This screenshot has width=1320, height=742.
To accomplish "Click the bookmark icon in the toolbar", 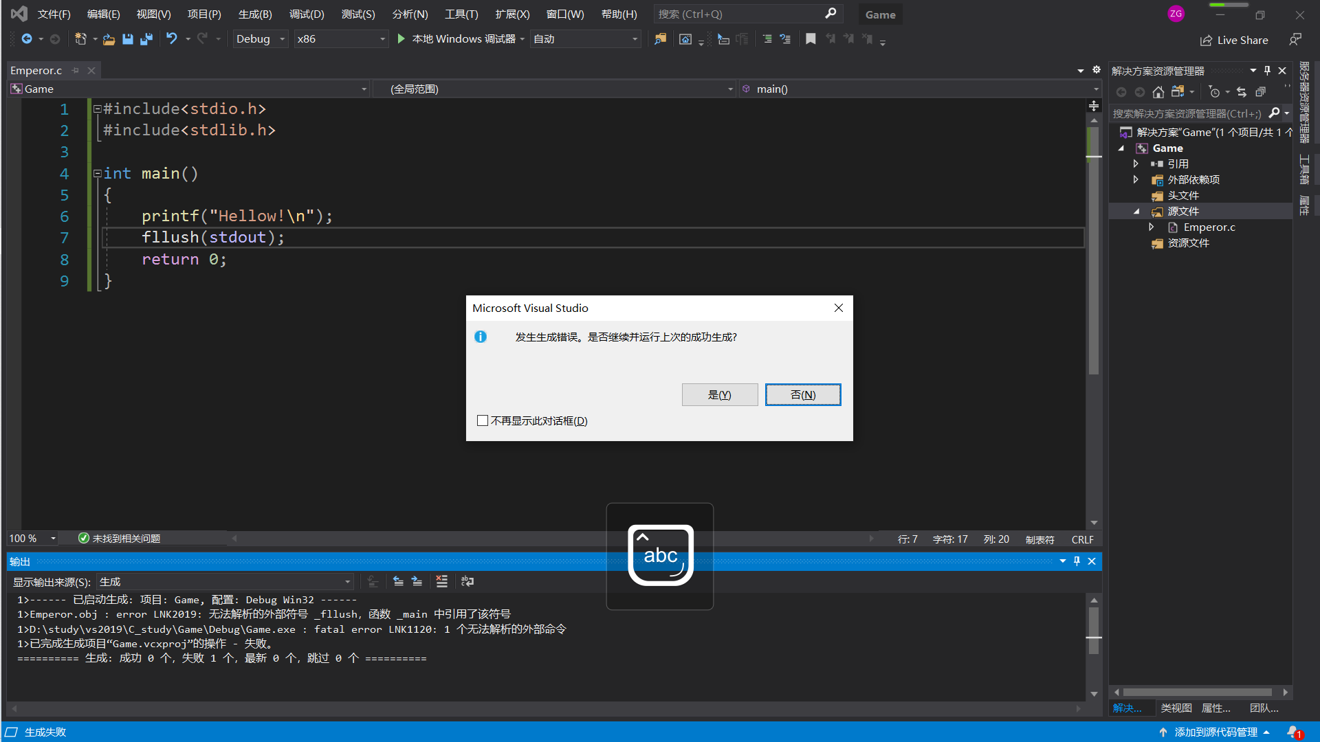I will (811, 39).
